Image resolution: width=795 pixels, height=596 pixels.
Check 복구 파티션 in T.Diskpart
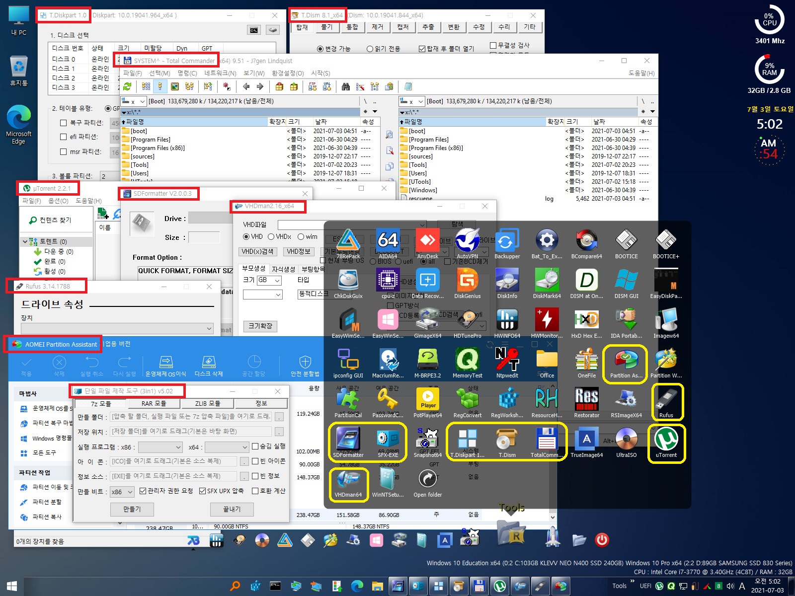point(63,123)
